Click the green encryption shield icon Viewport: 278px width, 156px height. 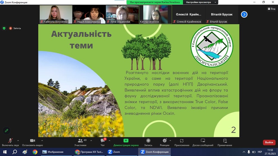(x=4, y=28)
